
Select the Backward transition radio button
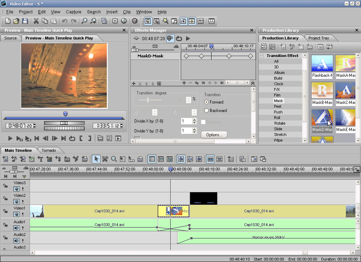pos(207,111)
